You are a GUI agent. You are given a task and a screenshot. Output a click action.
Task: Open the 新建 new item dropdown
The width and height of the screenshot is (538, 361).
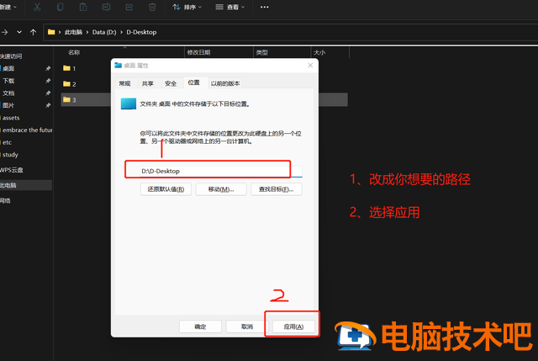point(8,7)
